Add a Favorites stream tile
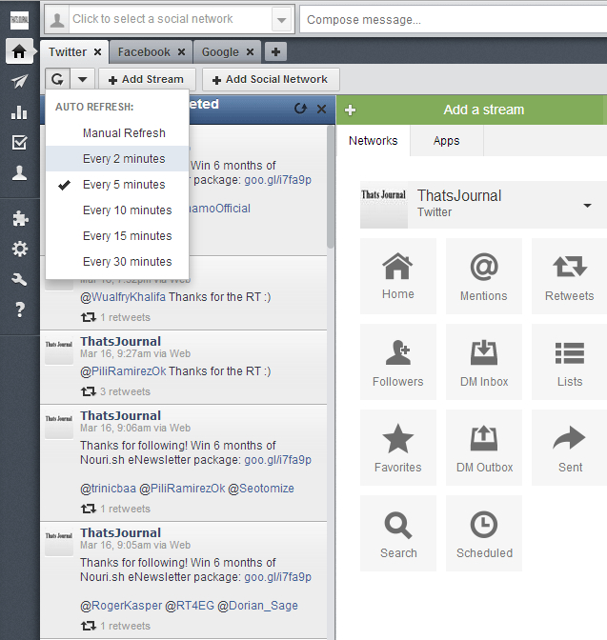This screenshot has height=640, width=607. (x=398, y=448)
